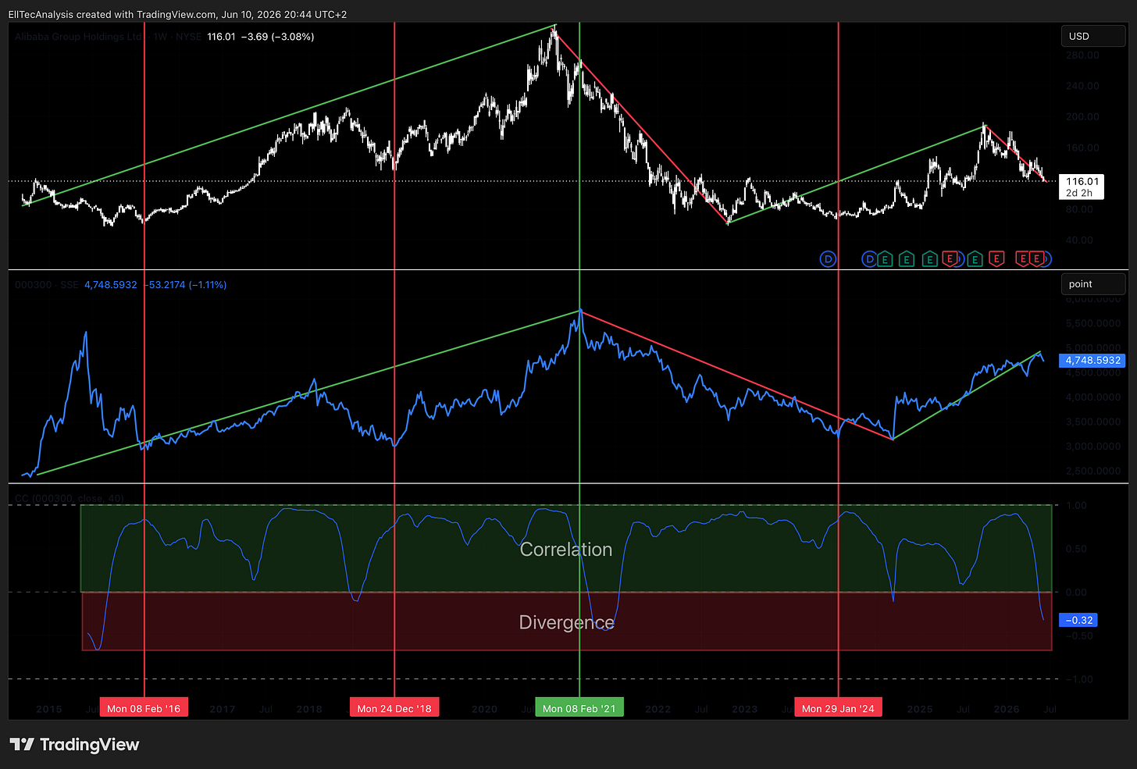The height and width of the screenshot is (769, 1137).
Task: Click the leftmost dividend D marker
Action: coord(828,259)
